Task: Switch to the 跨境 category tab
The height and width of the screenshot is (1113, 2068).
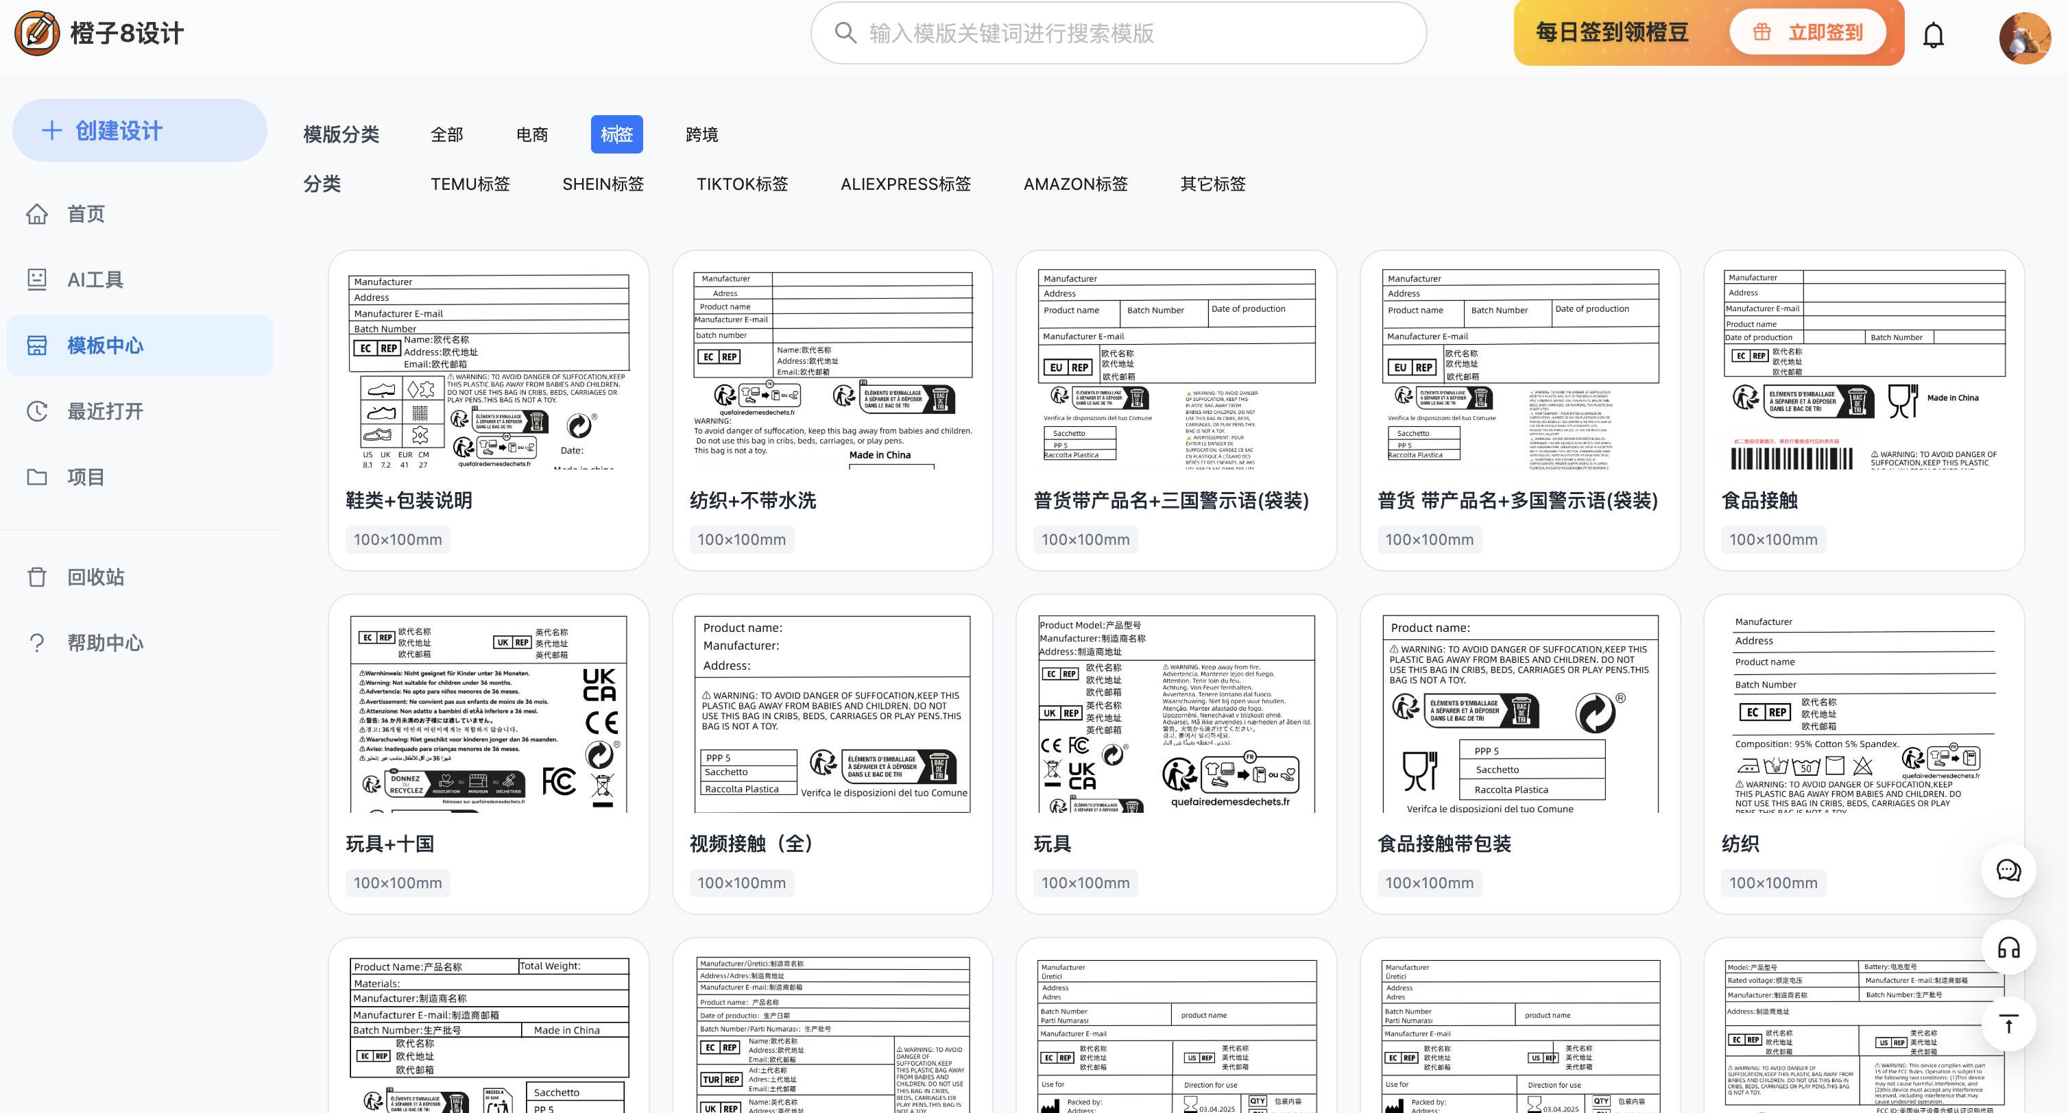Action: point(701,134)
